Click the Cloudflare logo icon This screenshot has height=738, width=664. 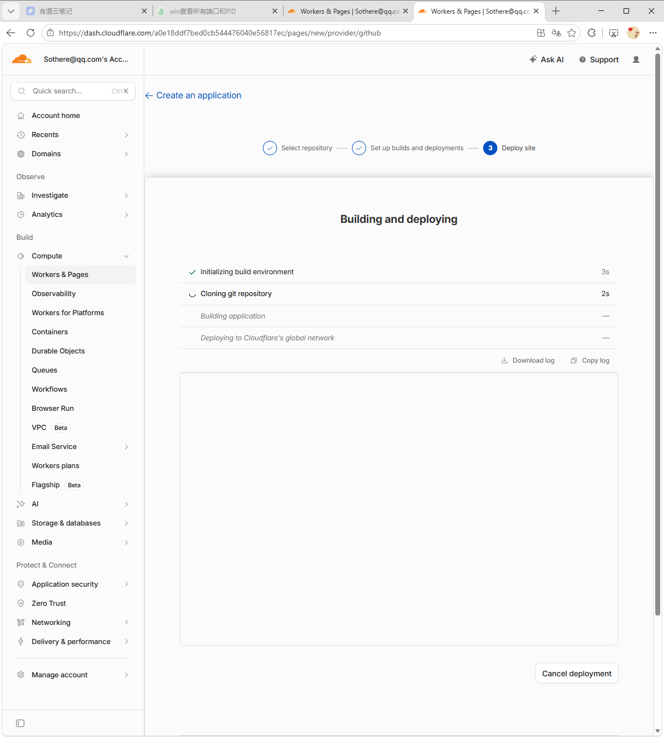(22, 59)
